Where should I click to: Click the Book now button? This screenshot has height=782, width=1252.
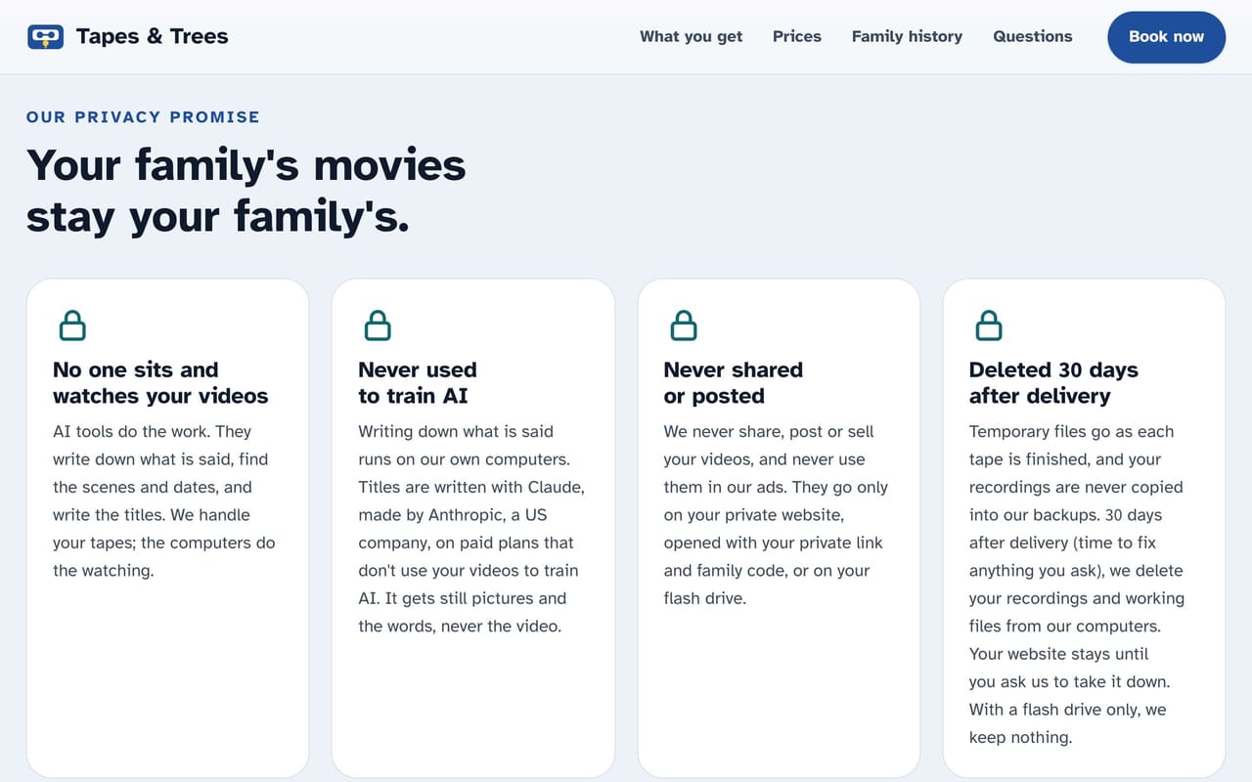1166,37
